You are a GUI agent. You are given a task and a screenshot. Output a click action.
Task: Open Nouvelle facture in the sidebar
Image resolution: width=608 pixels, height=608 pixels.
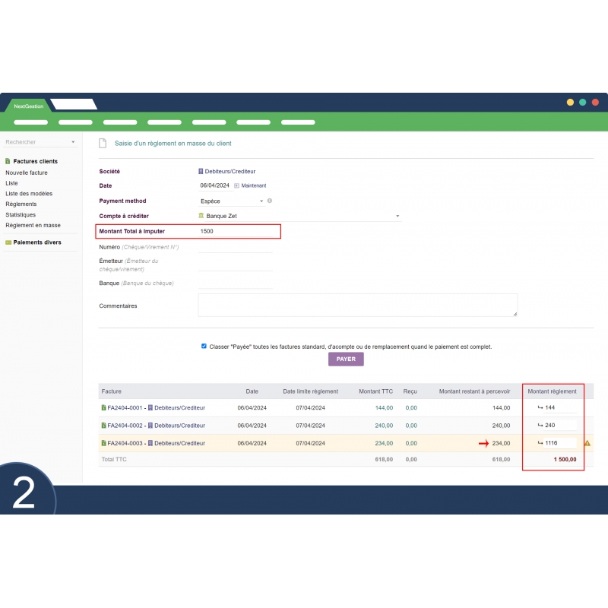pos(27,173)
